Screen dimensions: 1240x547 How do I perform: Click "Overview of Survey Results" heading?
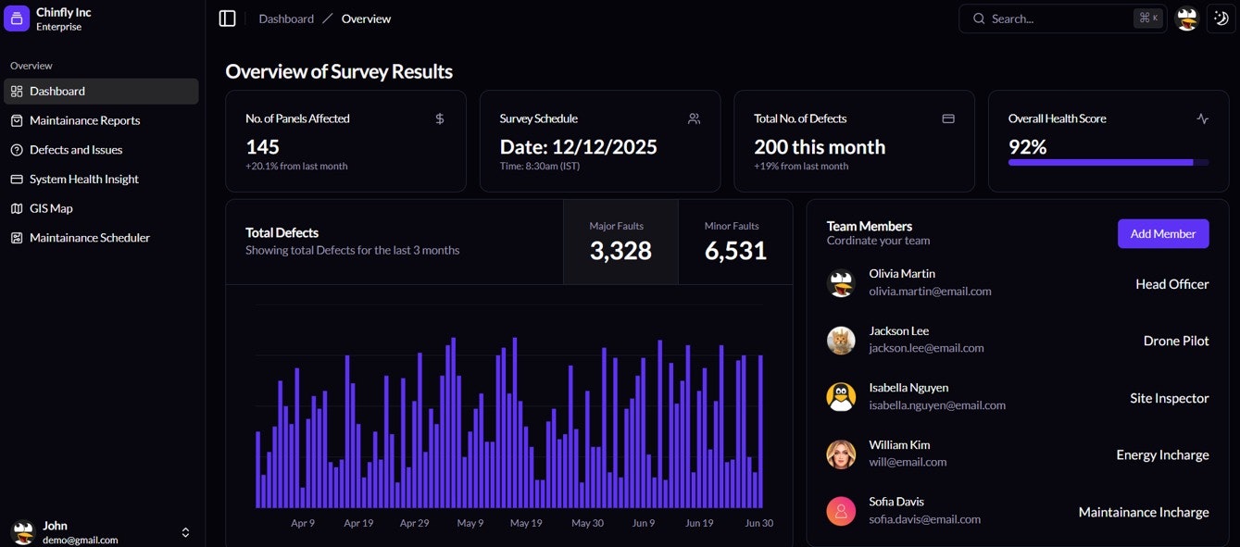pos(339,71)
